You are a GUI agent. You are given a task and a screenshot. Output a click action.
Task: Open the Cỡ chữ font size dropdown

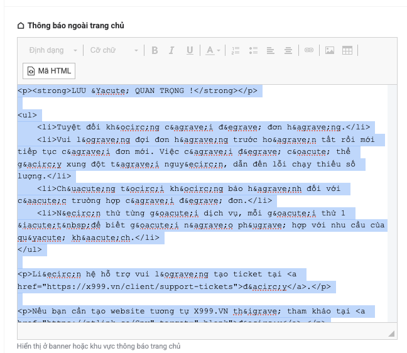point(114,50)
